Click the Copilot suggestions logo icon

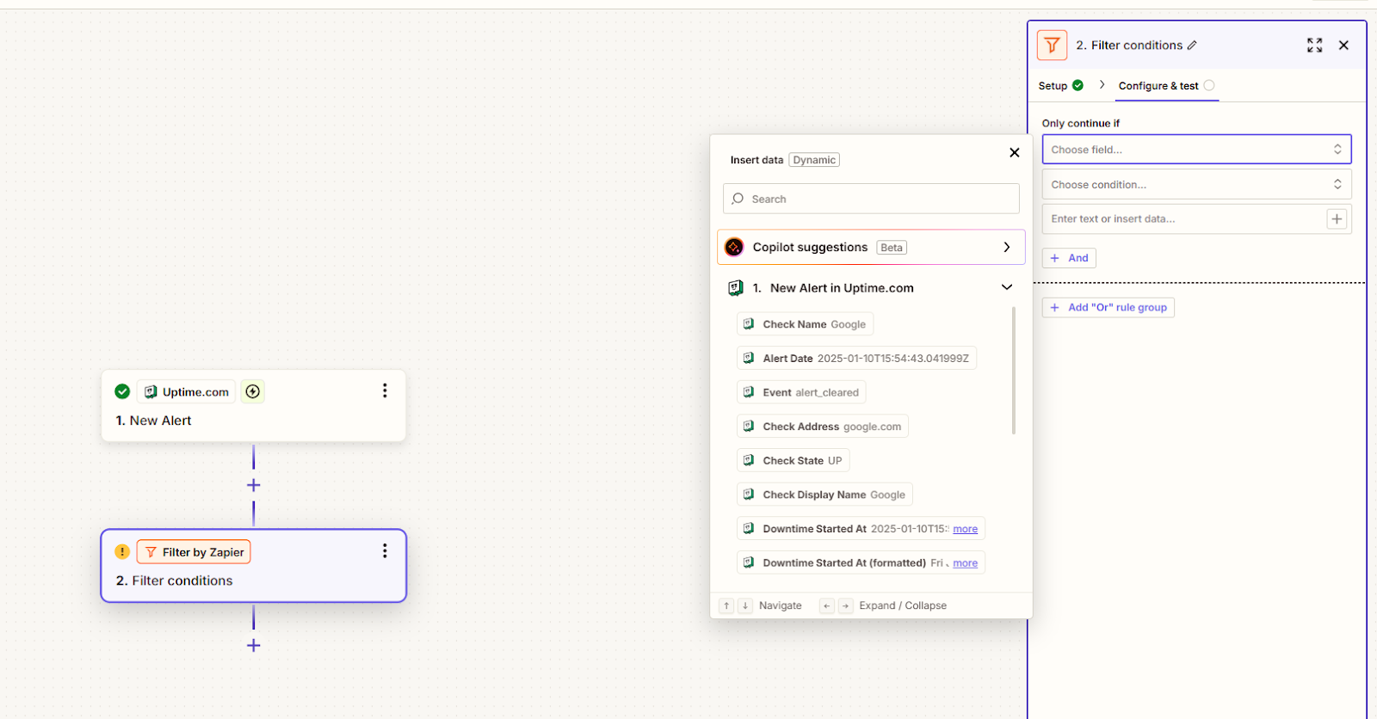tap(734, 247)
